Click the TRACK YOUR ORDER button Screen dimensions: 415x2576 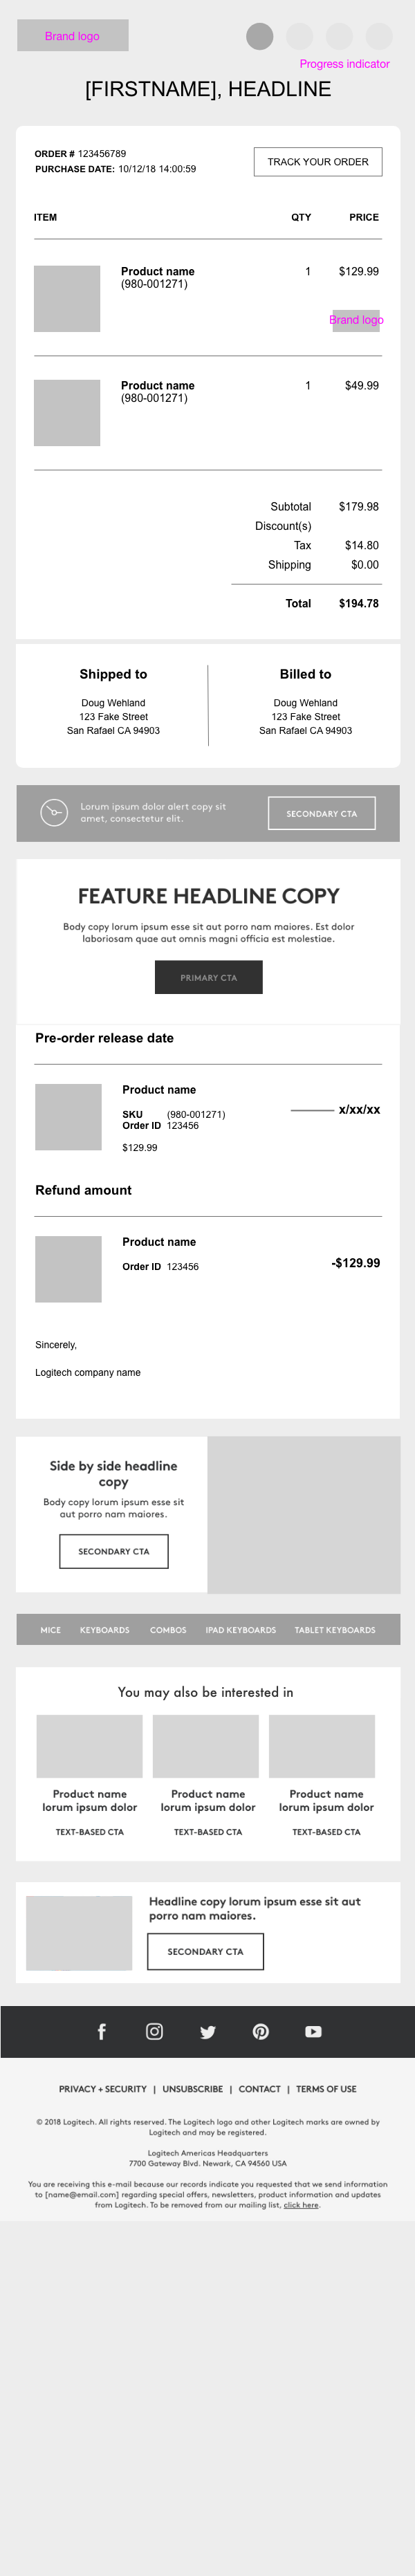coord(318,162)
